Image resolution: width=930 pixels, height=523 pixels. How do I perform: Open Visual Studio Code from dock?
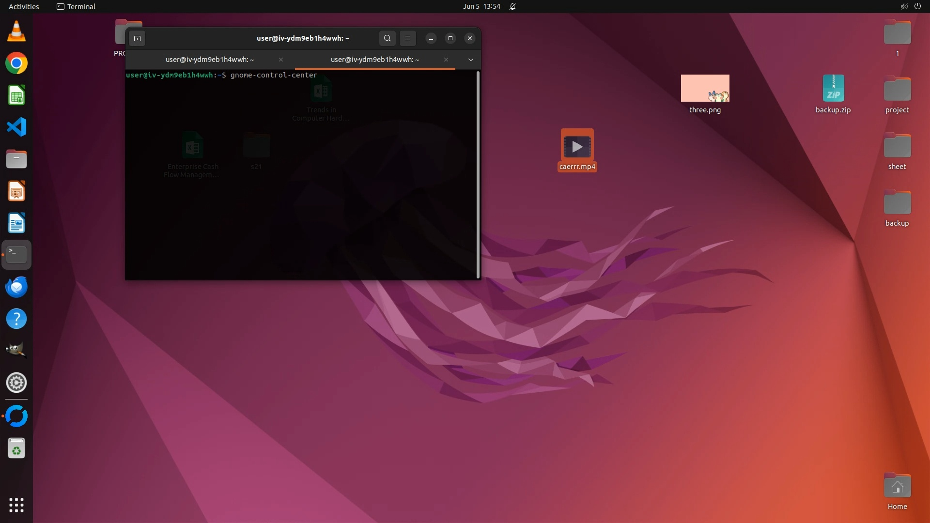pyautogui.click(x=16, y=127)
